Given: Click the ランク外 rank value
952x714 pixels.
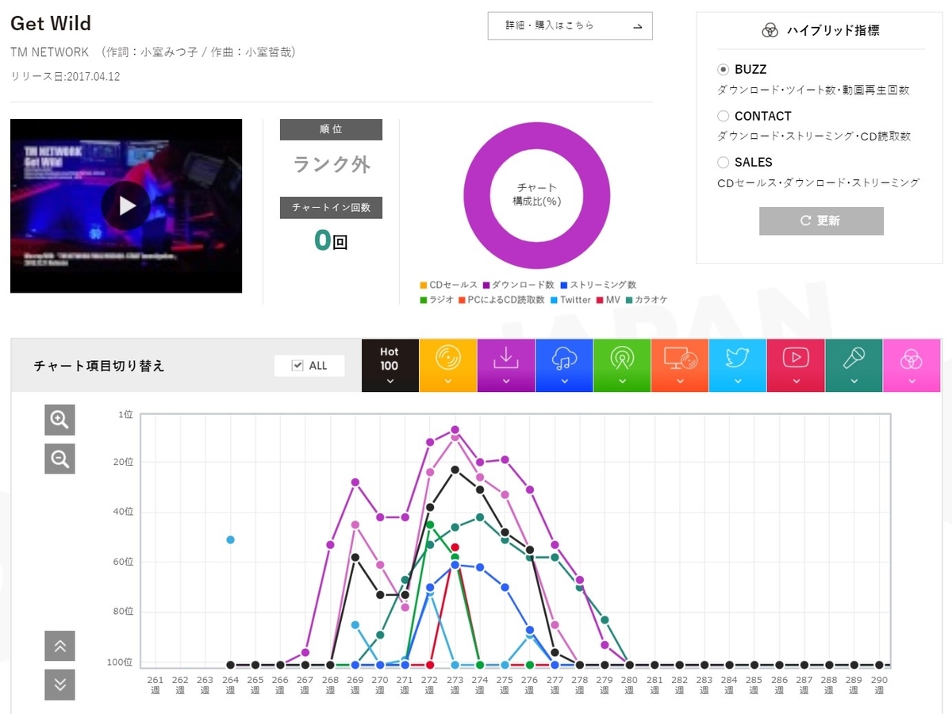Looking at the screenshot, I should click(332, 164).
